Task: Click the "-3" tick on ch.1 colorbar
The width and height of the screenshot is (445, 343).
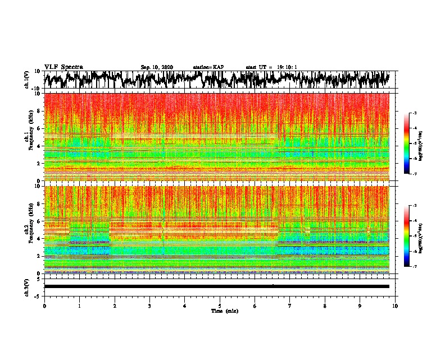Action: (415, 113)
